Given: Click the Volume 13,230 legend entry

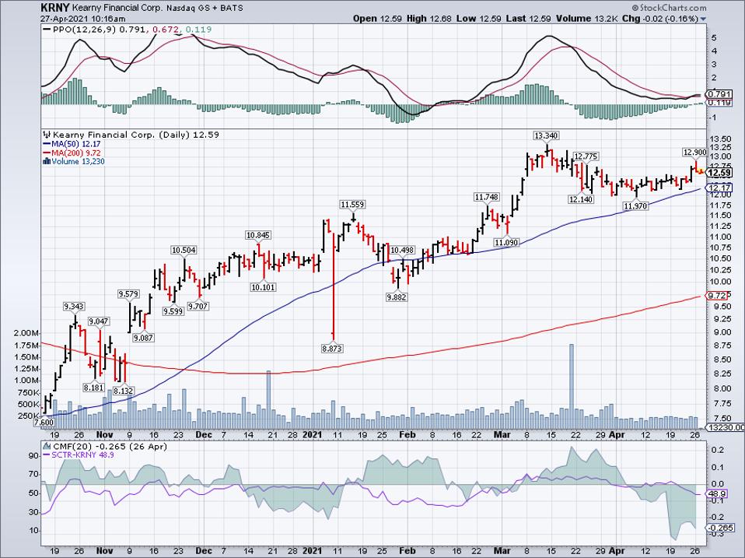Looking at the screenshot, I should pos(78,161).
